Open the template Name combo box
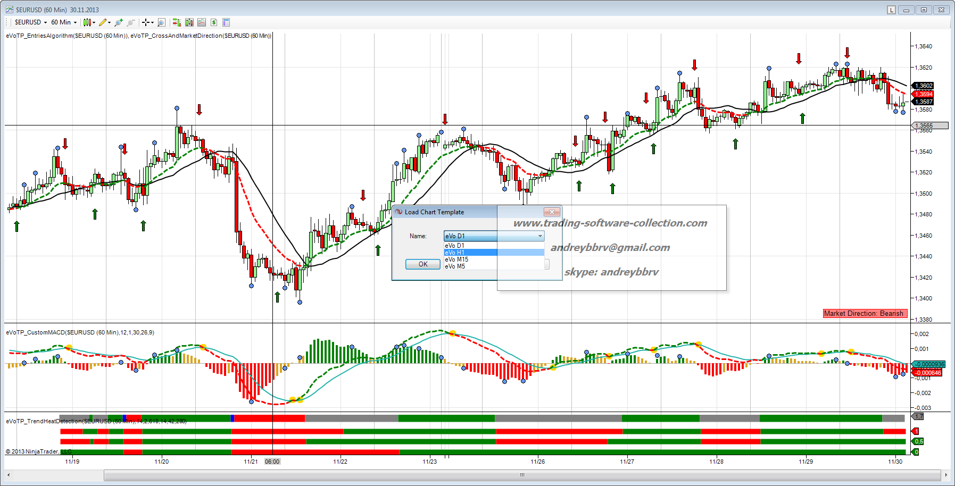955x486 pixels. pos(494,236)
